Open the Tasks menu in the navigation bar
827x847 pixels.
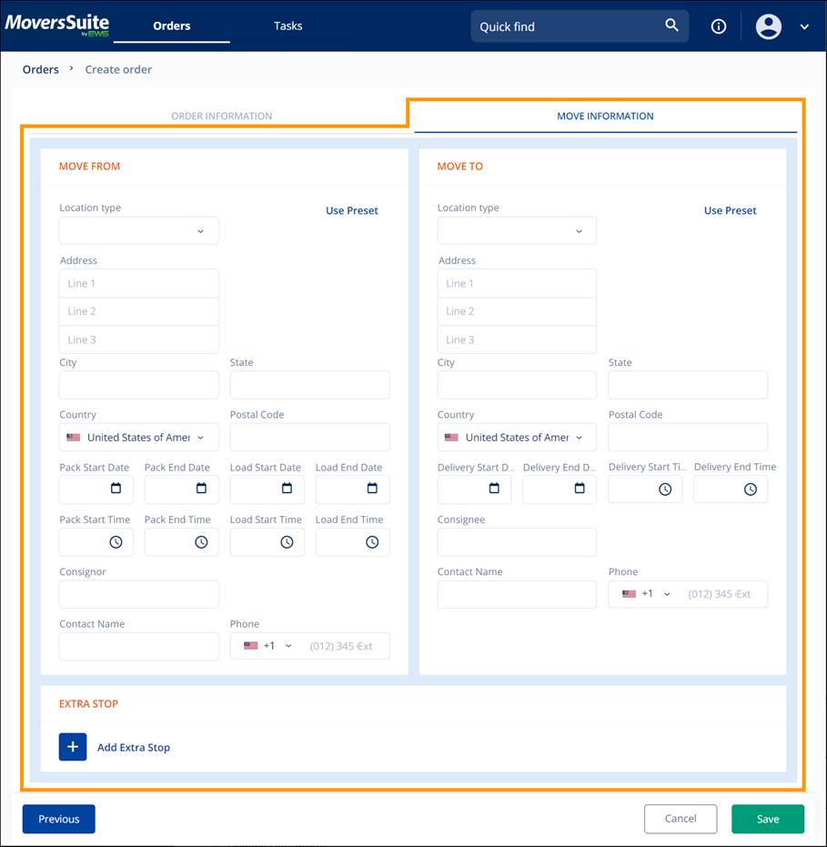[287, 25]
